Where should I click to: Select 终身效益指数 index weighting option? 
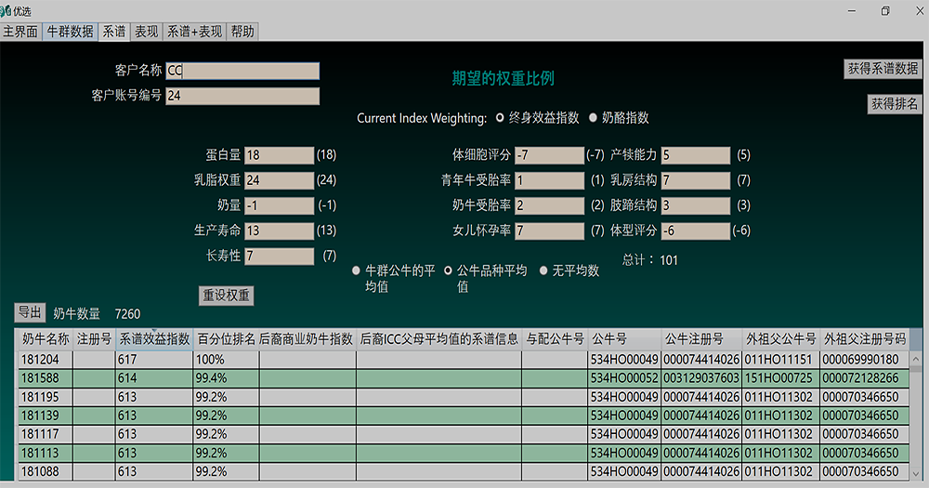501,118
